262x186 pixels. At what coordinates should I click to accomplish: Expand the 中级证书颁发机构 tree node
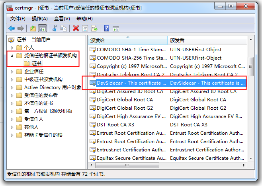12,79
